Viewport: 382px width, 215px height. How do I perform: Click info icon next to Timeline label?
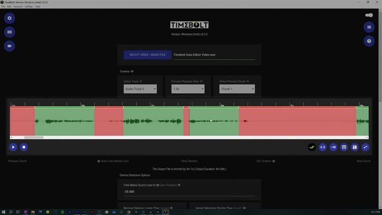pyautogui.click(x=133, y=72)
